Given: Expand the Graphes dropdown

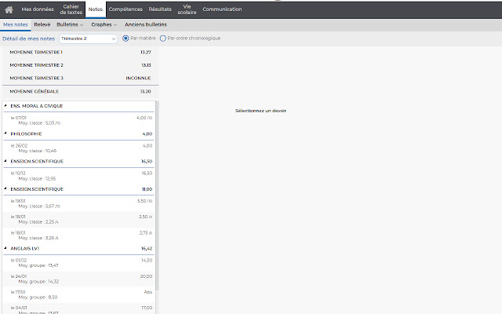Looking at the screenshot, I should point(104,24).
